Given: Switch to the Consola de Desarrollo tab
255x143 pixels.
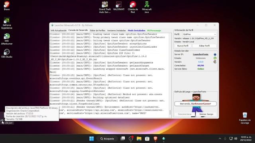Looking at the screenshot, I should tap(78, 30).
